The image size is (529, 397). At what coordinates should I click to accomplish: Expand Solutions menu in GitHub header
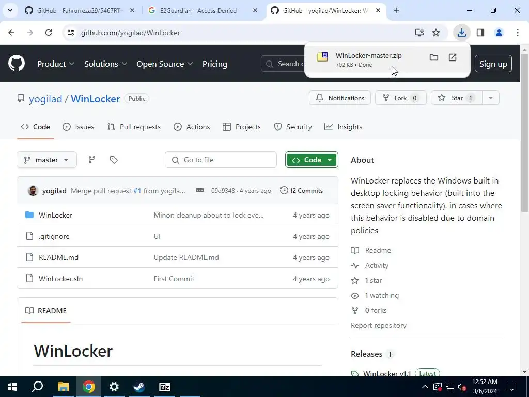(105, 64)
